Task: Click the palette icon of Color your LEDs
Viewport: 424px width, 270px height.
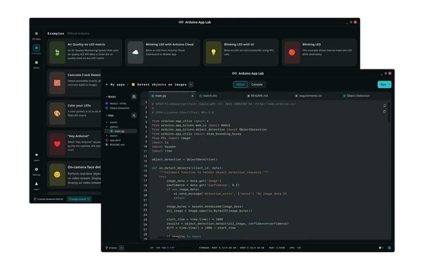Action: 57,114
